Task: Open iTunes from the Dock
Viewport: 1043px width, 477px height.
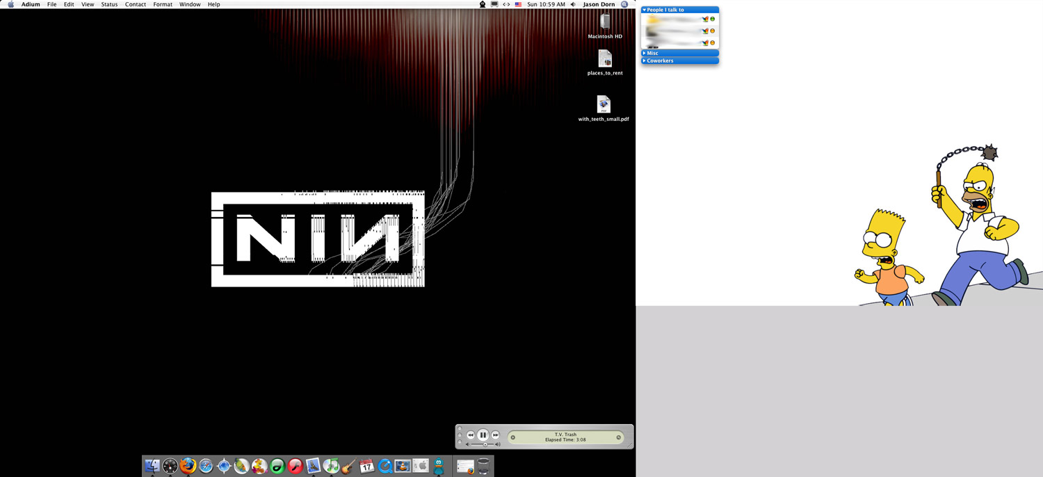Action: (332, 467)
